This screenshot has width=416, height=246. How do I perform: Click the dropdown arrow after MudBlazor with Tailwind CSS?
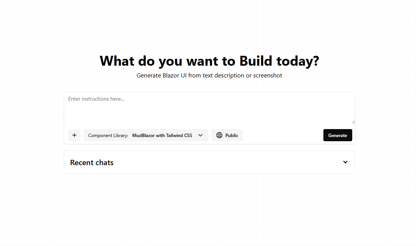pyautogui.click(x=200, y=135)
